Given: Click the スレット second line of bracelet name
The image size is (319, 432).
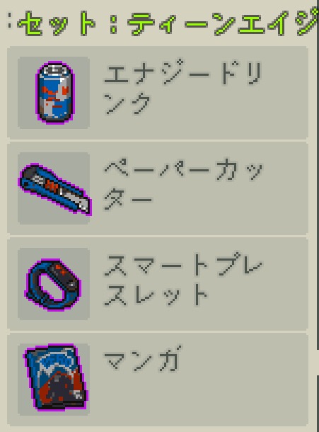Looking at the screenshot, I should tap(156, 295).
